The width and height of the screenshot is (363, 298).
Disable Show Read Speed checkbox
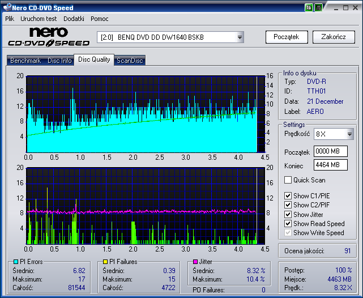coord(288,223)
